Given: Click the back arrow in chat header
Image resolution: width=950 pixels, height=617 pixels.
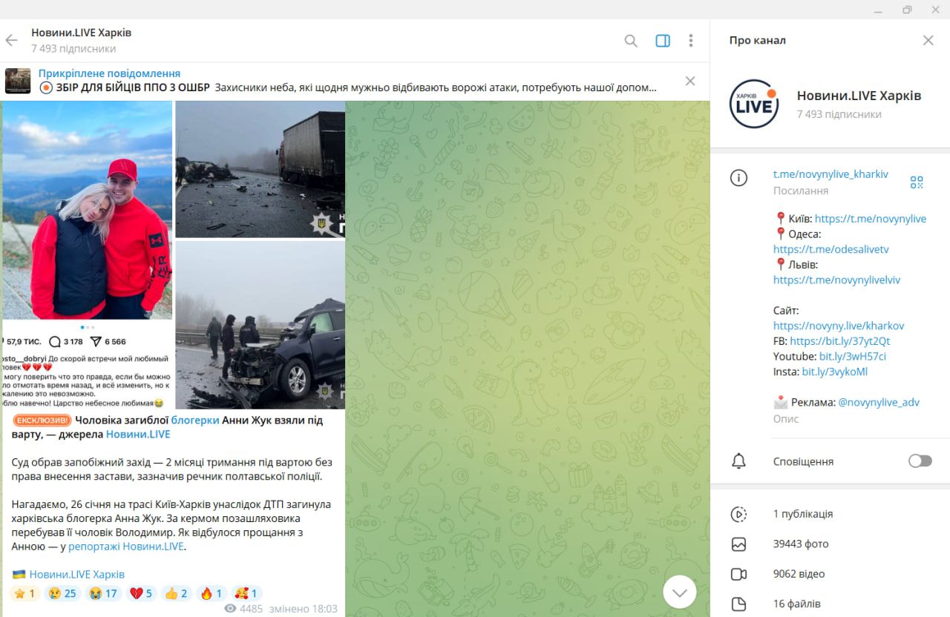Looking at the screenshot, I should [12, 40].
